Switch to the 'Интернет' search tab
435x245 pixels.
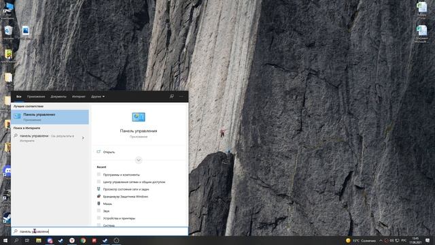click(79, 97)
